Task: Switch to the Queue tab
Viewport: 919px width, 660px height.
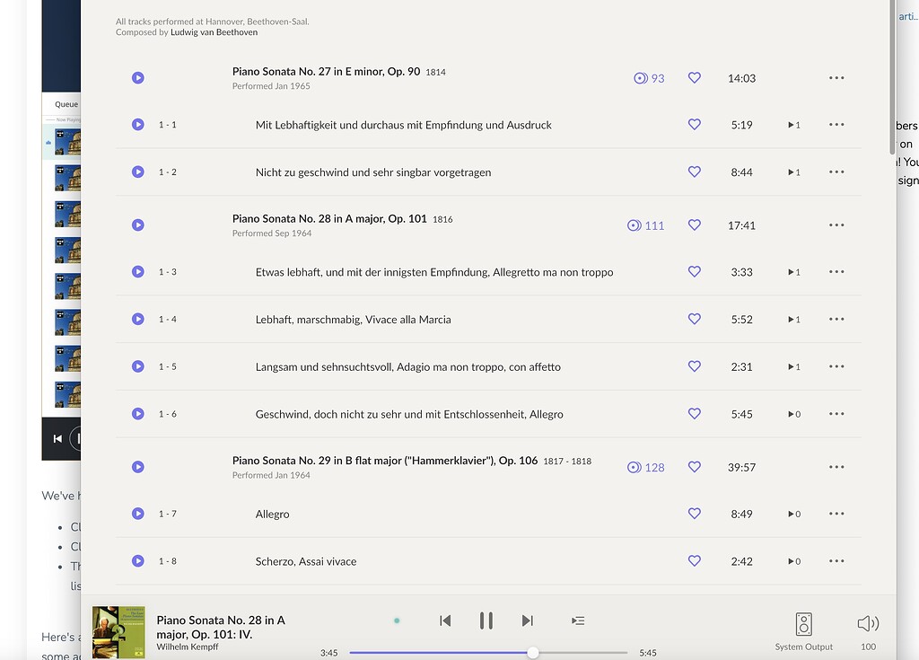Action: pyautogui.click(x=66, y=104)
